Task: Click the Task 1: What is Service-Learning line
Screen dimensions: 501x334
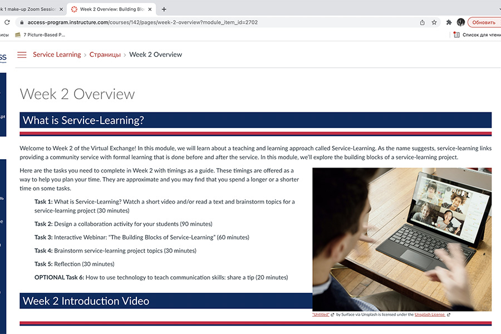Action: (x=165, y=206)
